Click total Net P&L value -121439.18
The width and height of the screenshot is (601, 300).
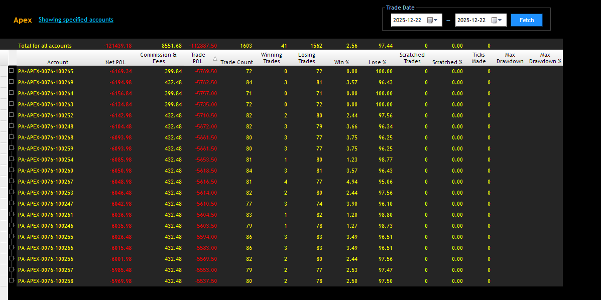tap(117, 46)
